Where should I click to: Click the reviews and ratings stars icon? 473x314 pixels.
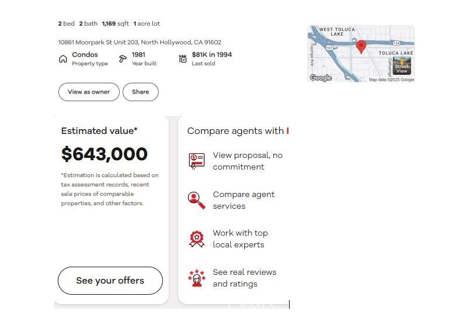coord(197,278)
